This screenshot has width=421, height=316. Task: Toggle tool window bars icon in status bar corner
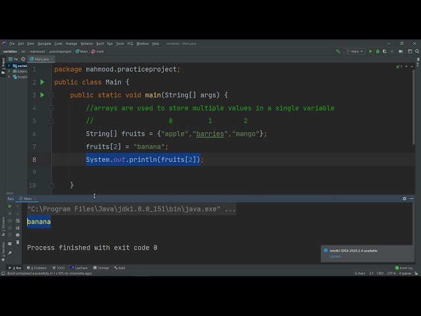click(3, 273)
